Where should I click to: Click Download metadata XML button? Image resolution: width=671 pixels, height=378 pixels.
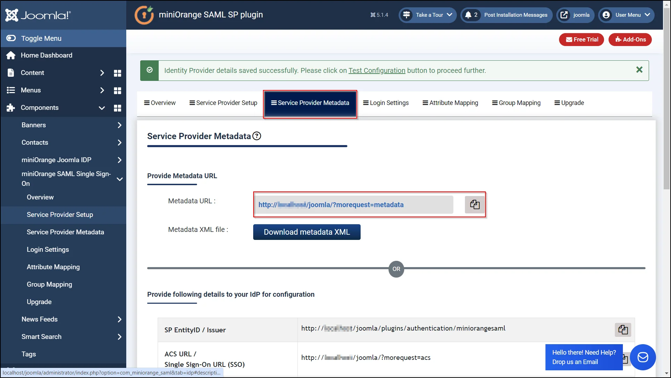307,232
